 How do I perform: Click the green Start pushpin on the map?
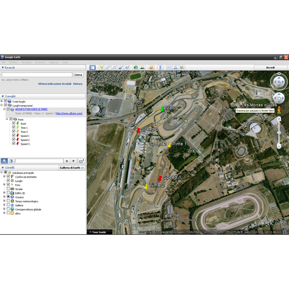pyautogui.click(x=162, y=109)
